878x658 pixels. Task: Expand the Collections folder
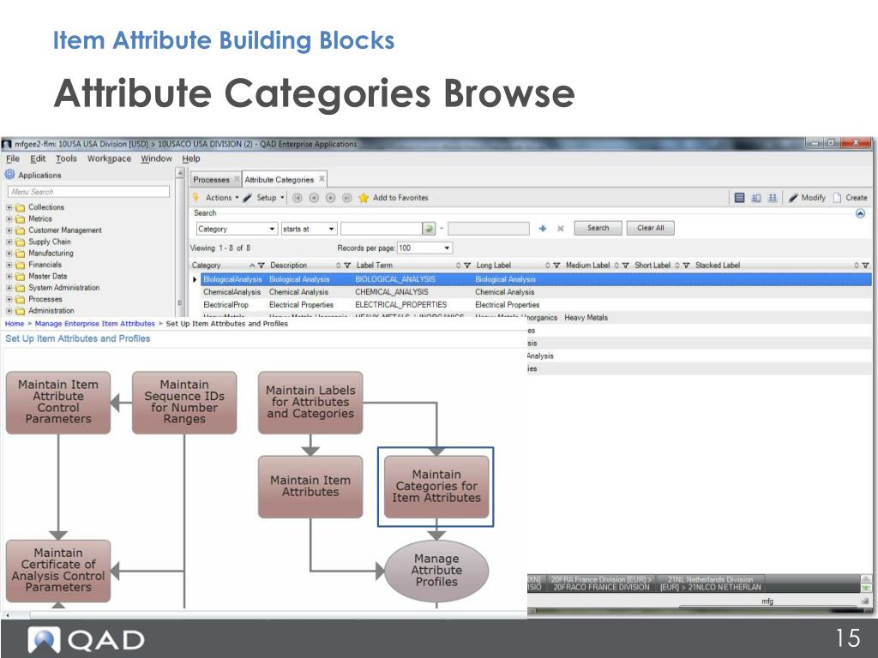pyautogui.click(x=9, y=207)
